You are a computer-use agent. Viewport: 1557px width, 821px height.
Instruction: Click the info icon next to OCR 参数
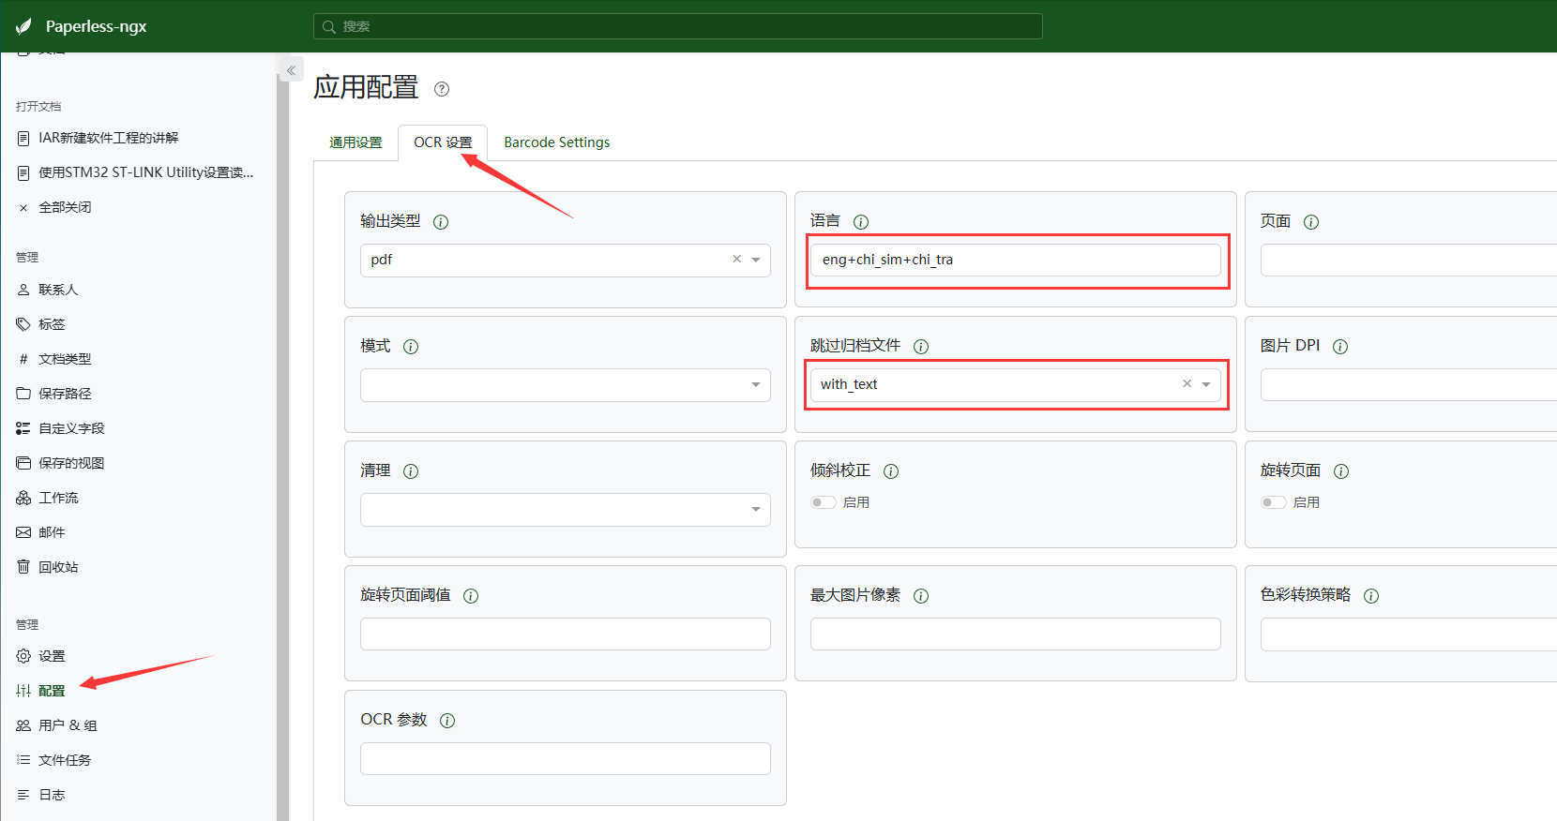(x=447, y=721)
